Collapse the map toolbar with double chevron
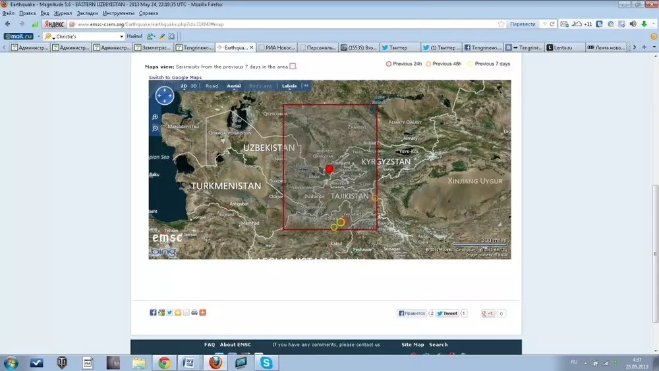Image resolution: width=659 pixels, height=371 pixels. point(306,86)
